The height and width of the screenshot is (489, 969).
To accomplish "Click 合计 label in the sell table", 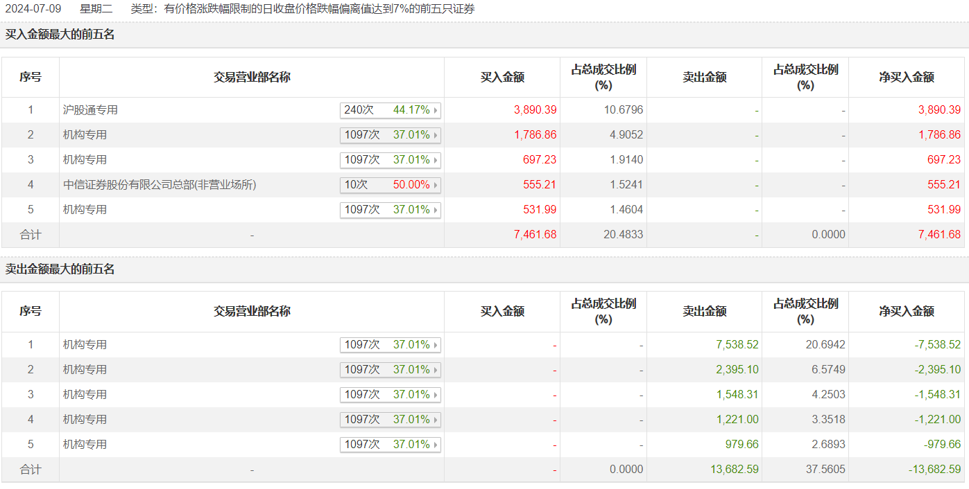I will tap(31, 470).
